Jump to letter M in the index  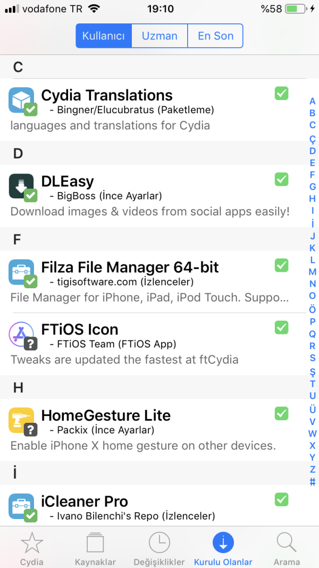coord(313,272)
